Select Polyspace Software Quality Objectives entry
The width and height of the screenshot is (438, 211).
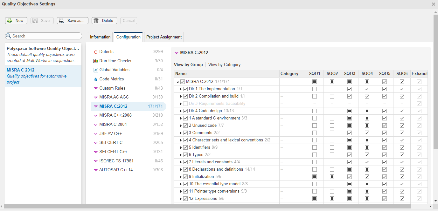click(43, 54)
